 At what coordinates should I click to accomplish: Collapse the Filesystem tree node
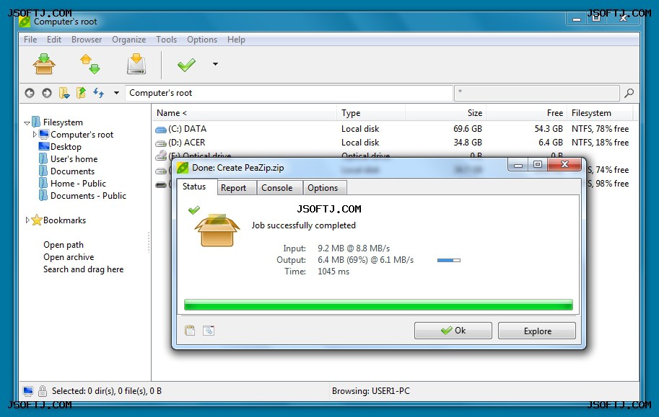(27, 123)
